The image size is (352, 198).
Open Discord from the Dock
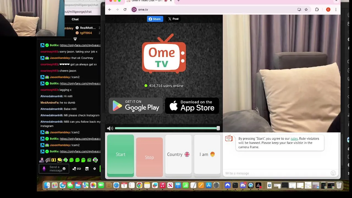tap(243, 185)
